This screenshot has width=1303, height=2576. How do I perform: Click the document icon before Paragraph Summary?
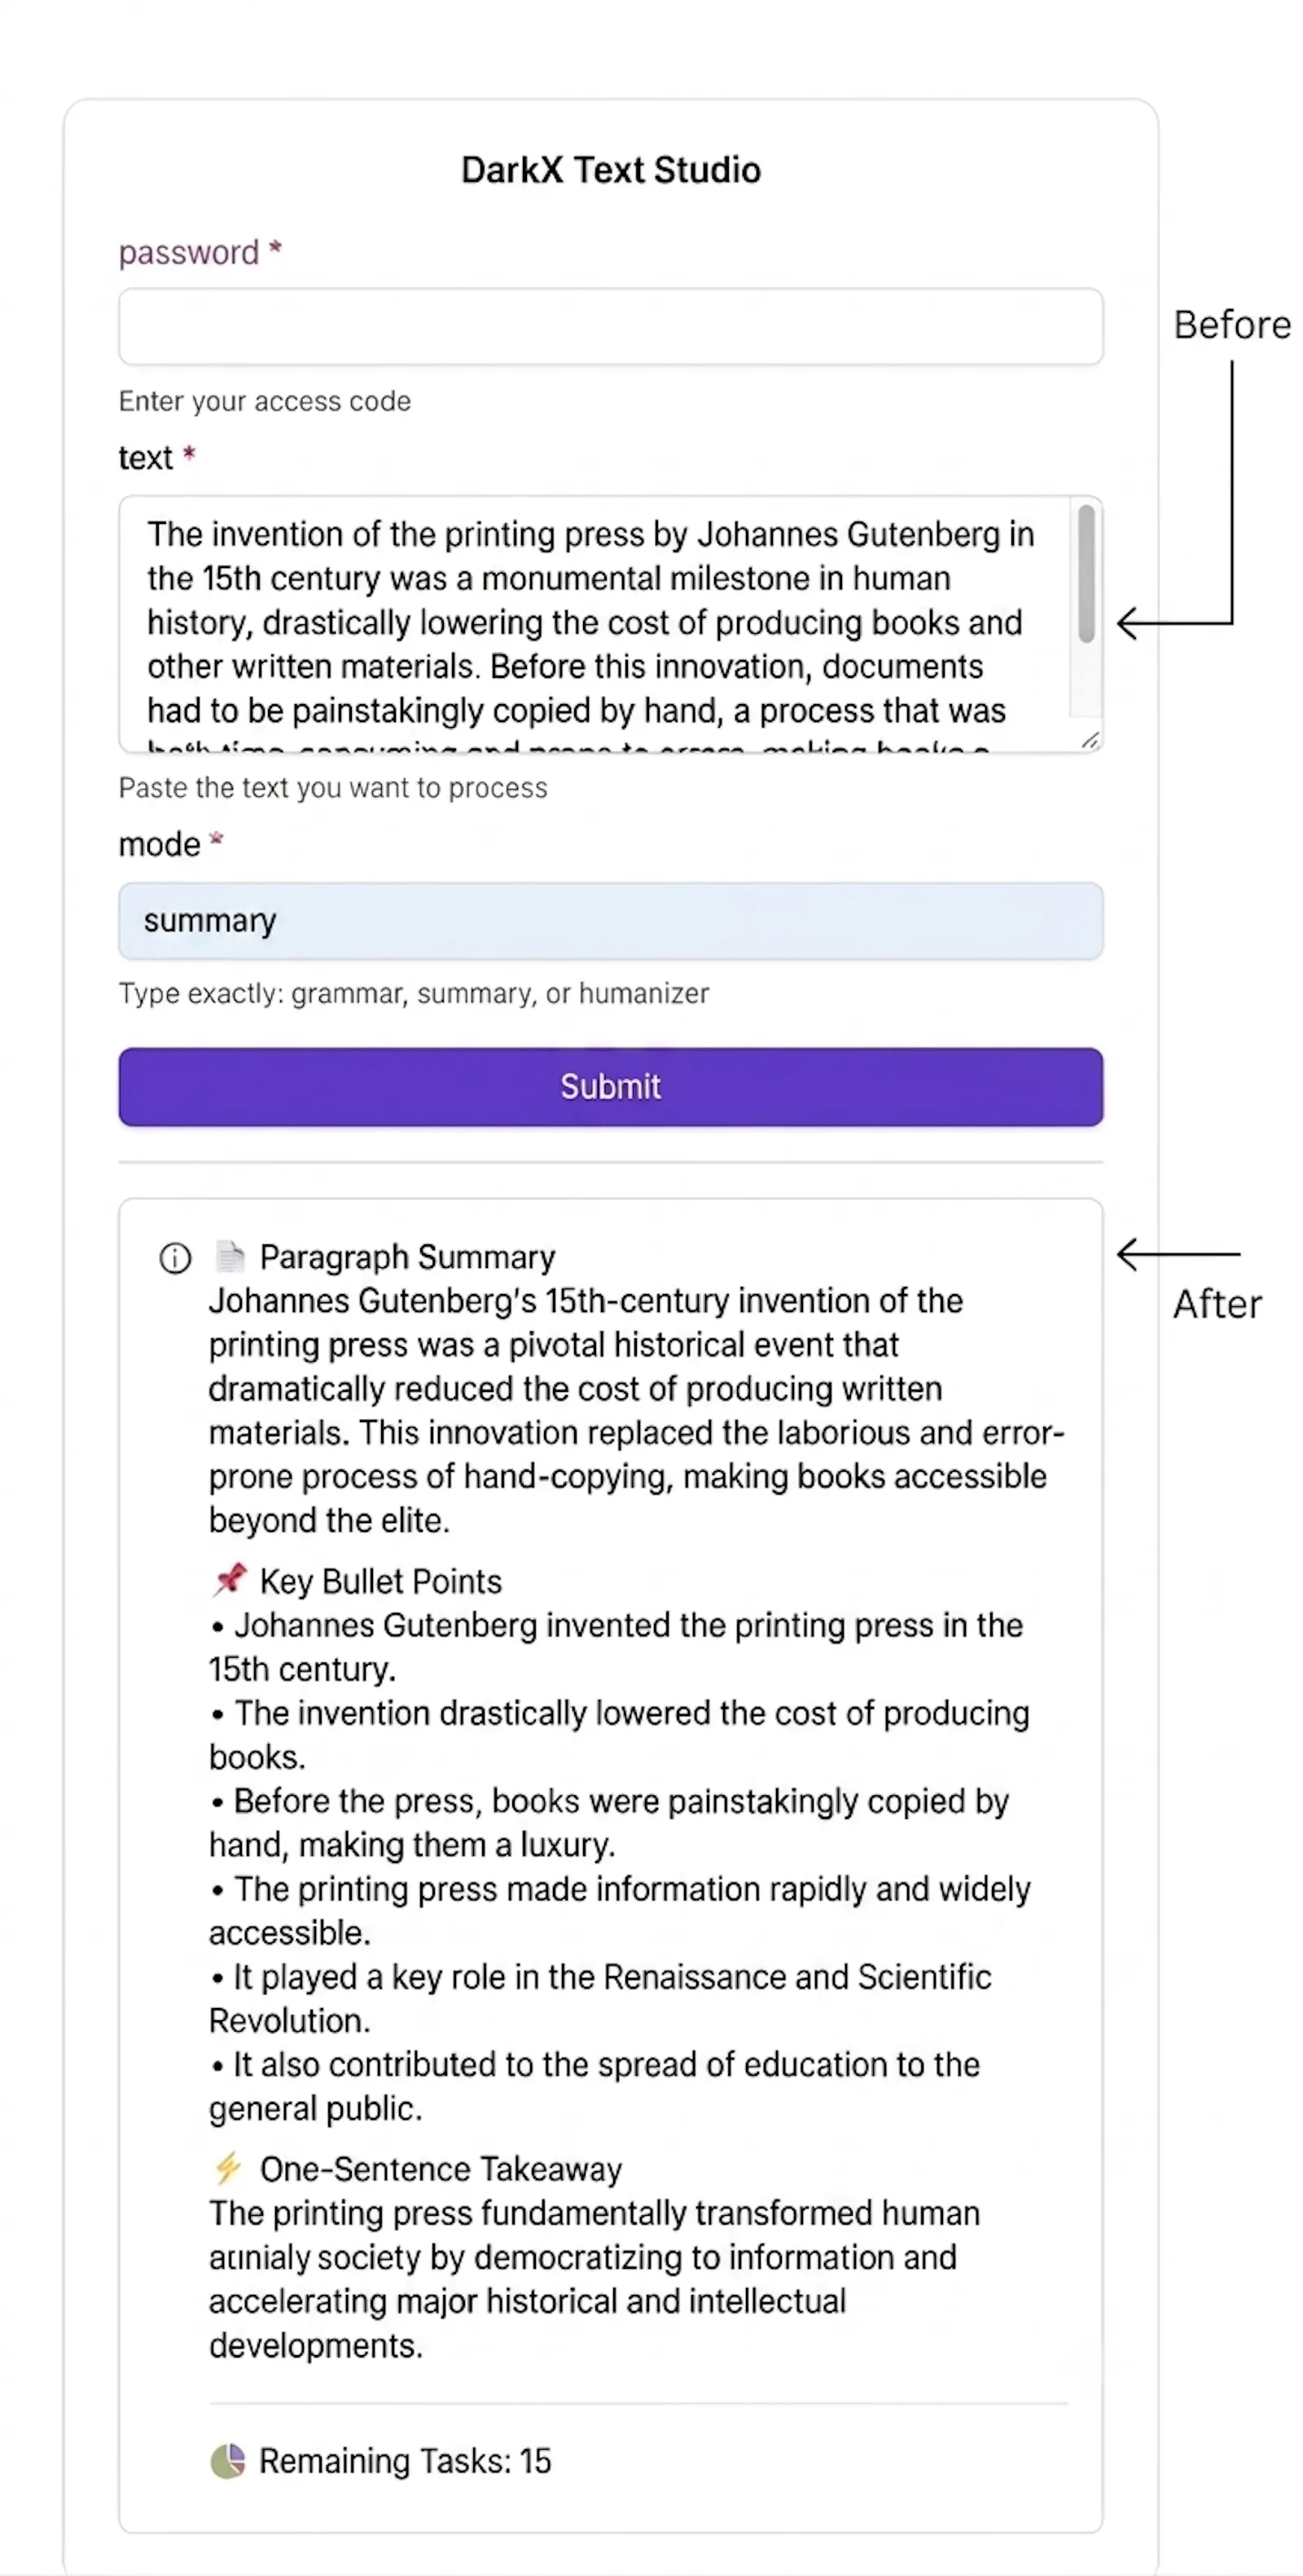(x=230, y=1256)
